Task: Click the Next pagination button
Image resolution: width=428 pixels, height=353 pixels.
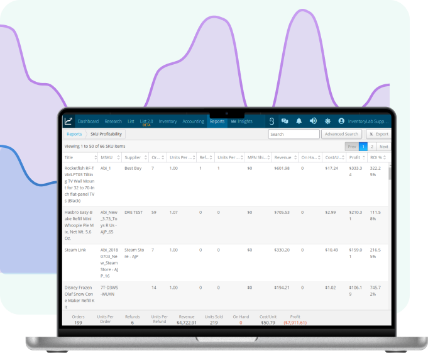Action: click(x=383, y=147)
